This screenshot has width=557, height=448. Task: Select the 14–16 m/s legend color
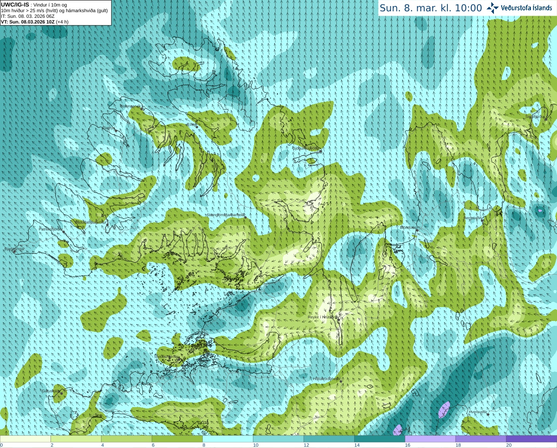point(379,439)
